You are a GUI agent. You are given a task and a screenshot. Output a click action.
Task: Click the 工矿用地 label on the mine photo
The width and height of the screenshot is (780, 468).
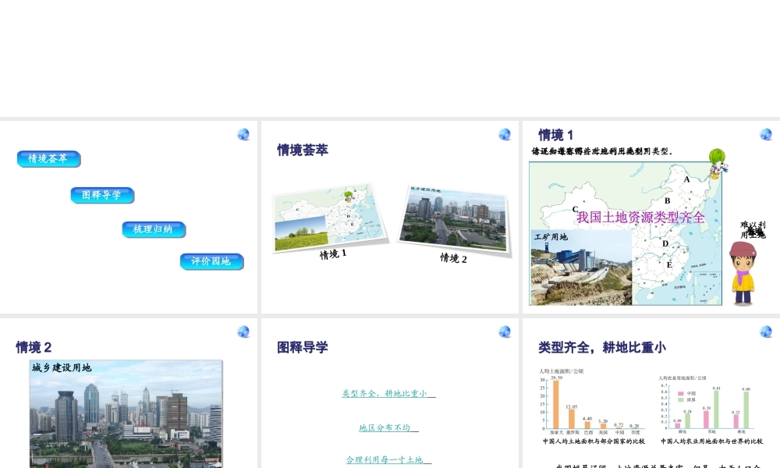[551, 237]
